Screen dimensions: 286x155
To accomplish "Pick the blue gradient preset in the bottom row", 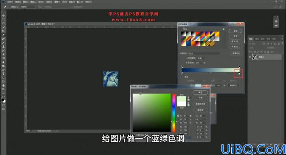I will tap(188, 43).
